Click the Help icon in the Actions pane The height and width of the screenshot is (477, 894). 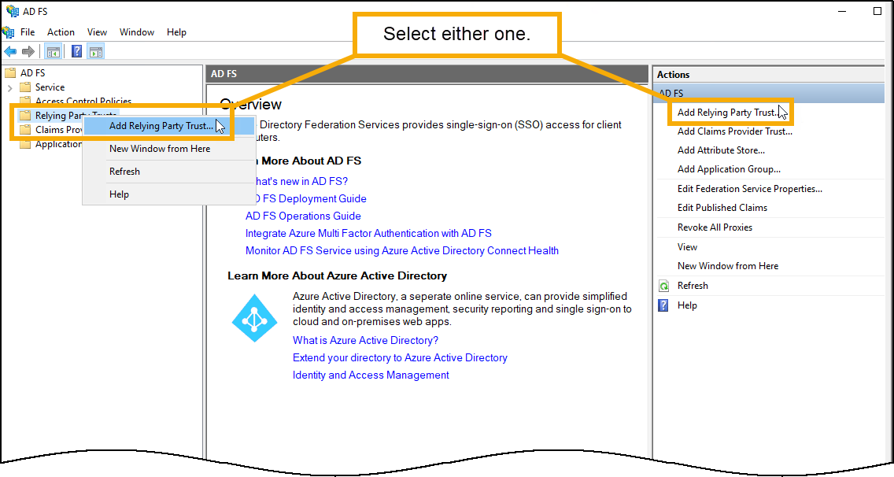pos(663,305)
